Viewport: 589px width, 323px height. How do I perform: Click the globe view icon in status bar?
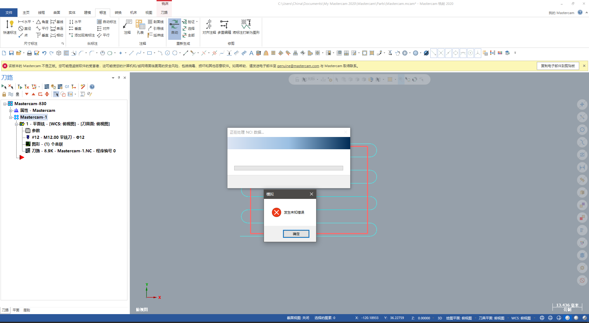coord(542,318)
